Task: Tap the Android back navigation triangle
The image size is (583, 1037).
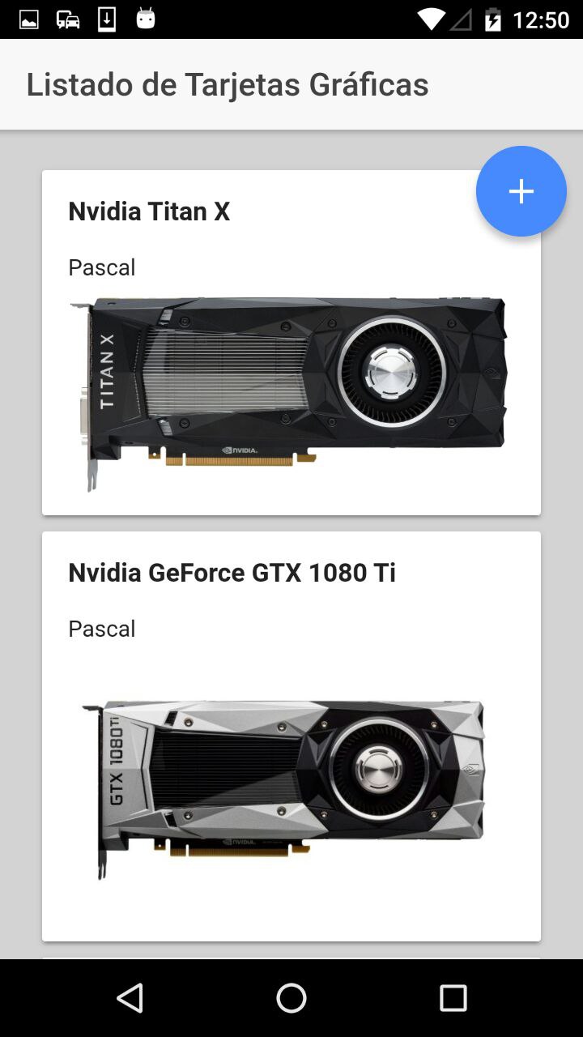Action: point(130,998)
